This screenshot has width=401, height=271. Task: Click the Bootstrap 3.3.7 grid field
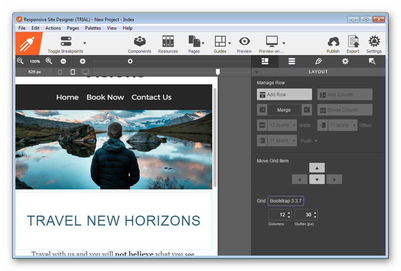pyautogui.click(x=285, y=201)
